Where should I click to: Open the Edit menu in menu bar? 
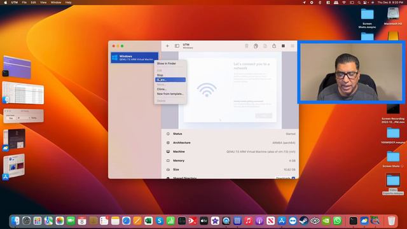pyautogui.click(x=33, y=3)
